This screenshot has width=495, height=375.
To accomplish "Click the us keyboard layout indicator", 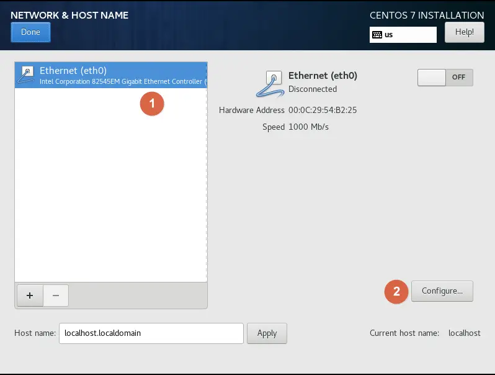I will coord(403,35).
